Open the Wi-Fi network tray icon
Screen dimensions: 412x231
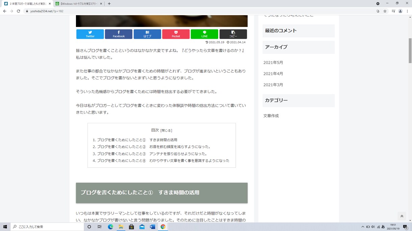379,227
